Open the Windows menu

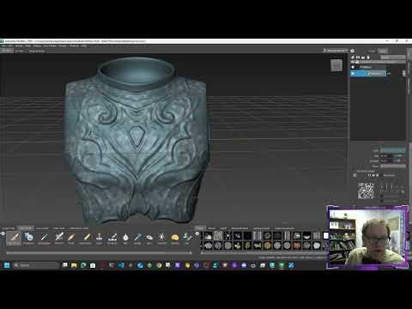point(74,45)
